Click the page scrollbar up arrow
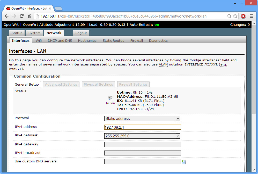 pyautogui.click(x=254, y=23)
